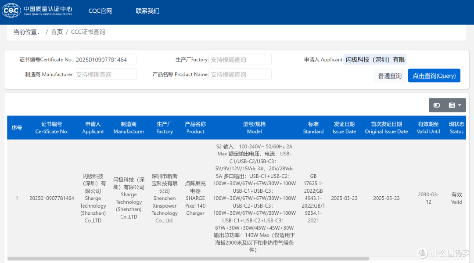Click row number 1 in the 序号 column

[x=17, y=198]
